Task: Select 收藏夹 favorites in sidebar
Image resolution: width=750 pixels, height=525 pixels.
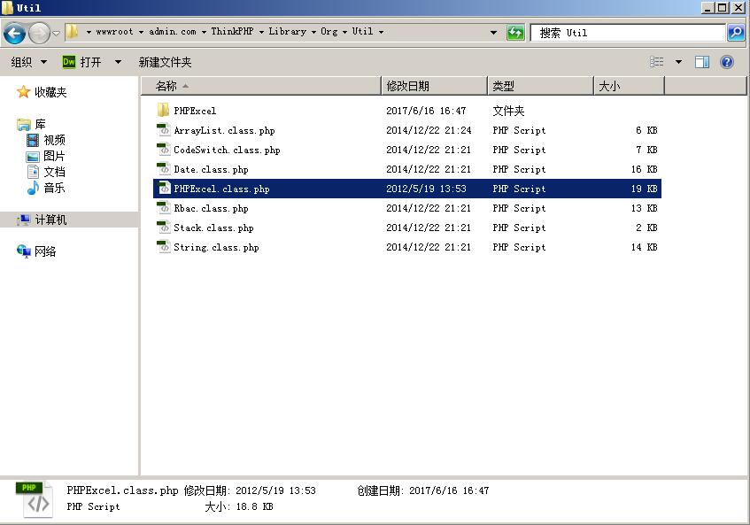Action: 42,92
